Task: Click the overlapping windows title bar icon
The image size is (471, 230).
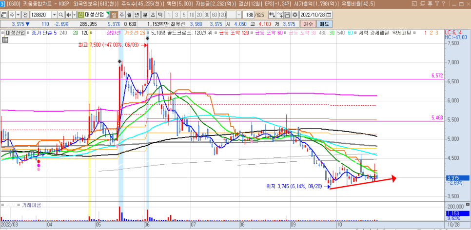Action: (x=423, y=3)
